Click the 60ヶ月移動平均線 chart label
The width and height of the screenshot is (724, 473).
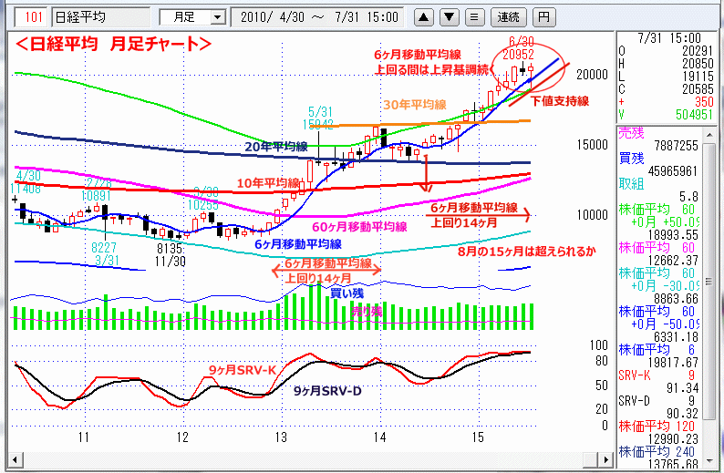click(x=359, y=227)
